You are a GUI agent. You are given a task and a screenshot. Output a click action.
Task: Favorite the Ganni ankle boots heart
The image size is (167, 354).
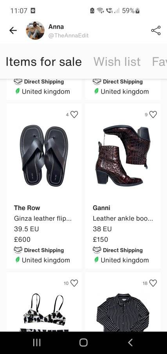tap(153, 114)
